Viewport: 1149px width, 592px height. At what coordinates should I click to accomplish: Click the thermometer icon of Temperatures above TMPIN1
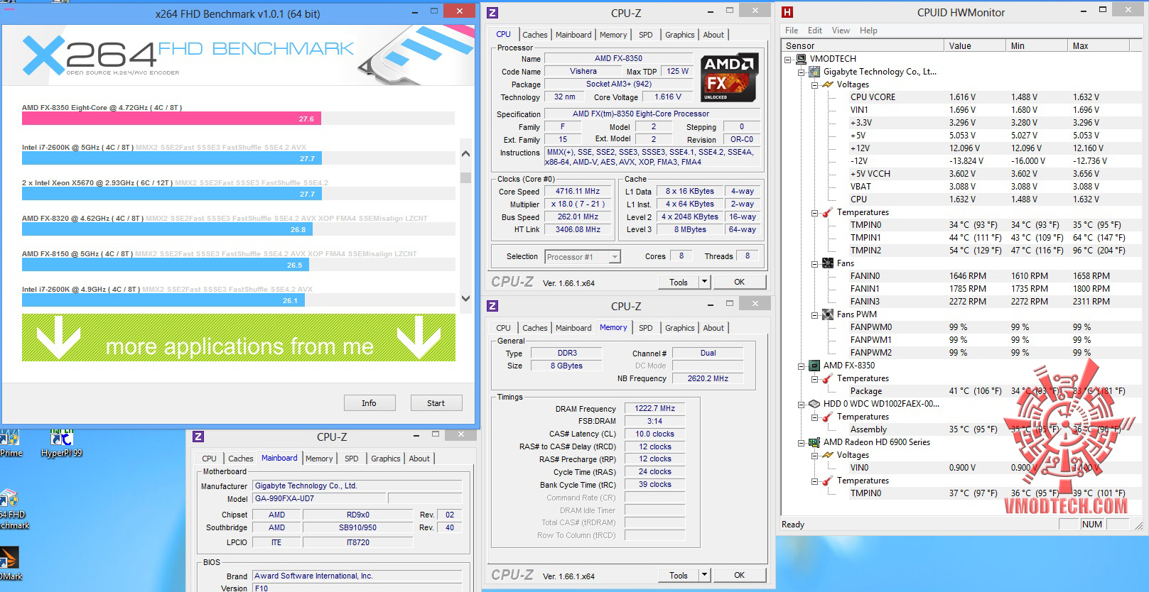click(828, 212)
